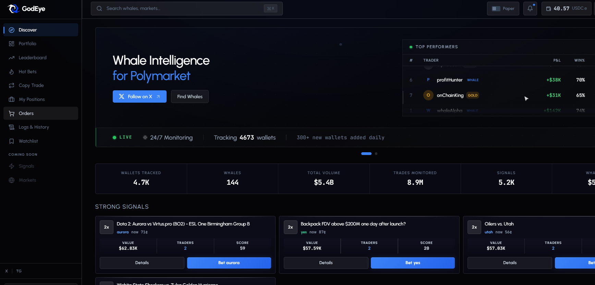The width and height of the screenshot is (595, 285).
Task: Click the Total Volume $5.4B stat
Action: 324,179
